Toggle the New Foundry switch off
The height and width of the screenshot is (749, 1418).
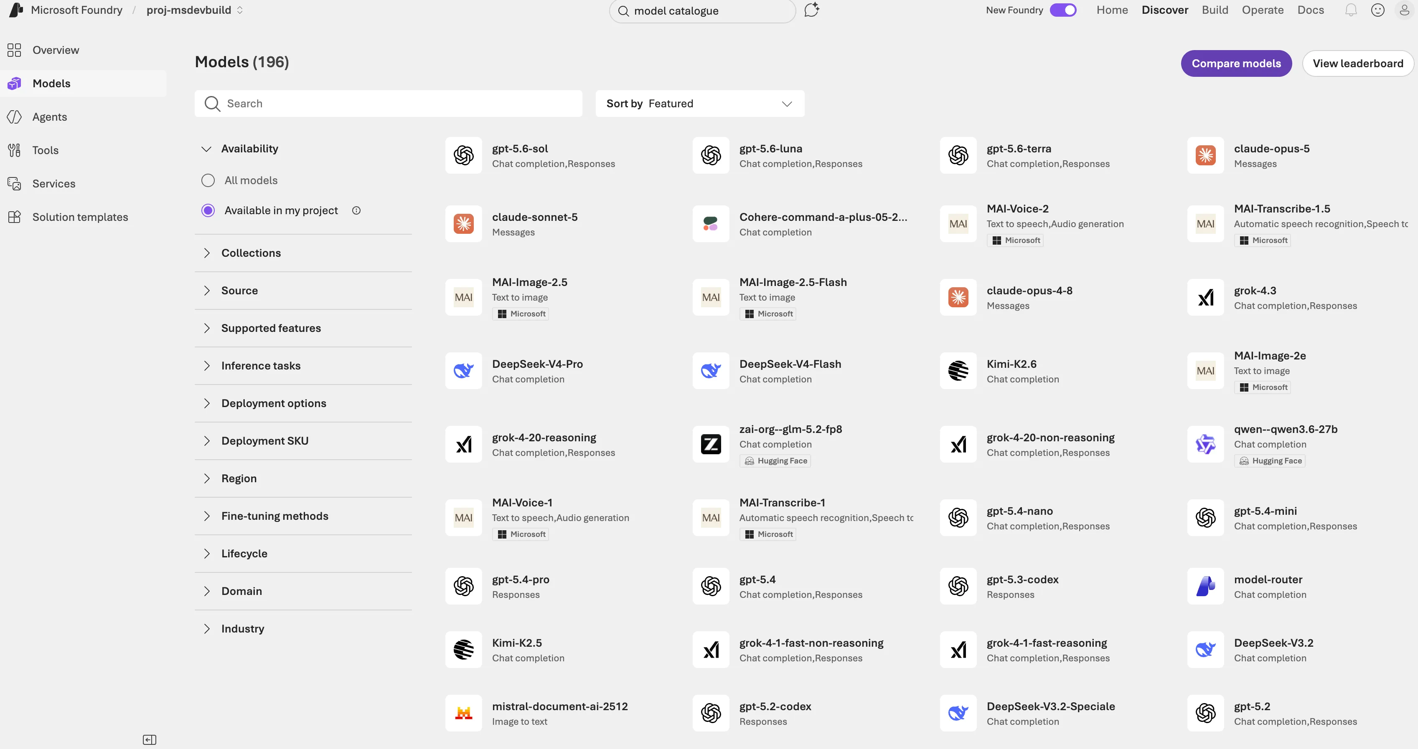pos(1063,10)
